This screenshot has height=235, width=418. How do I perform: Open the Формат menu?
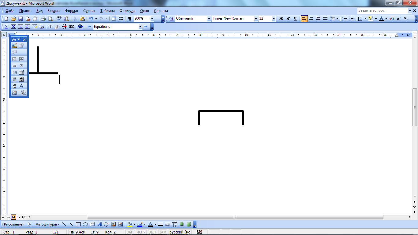[x=72, y=11]
